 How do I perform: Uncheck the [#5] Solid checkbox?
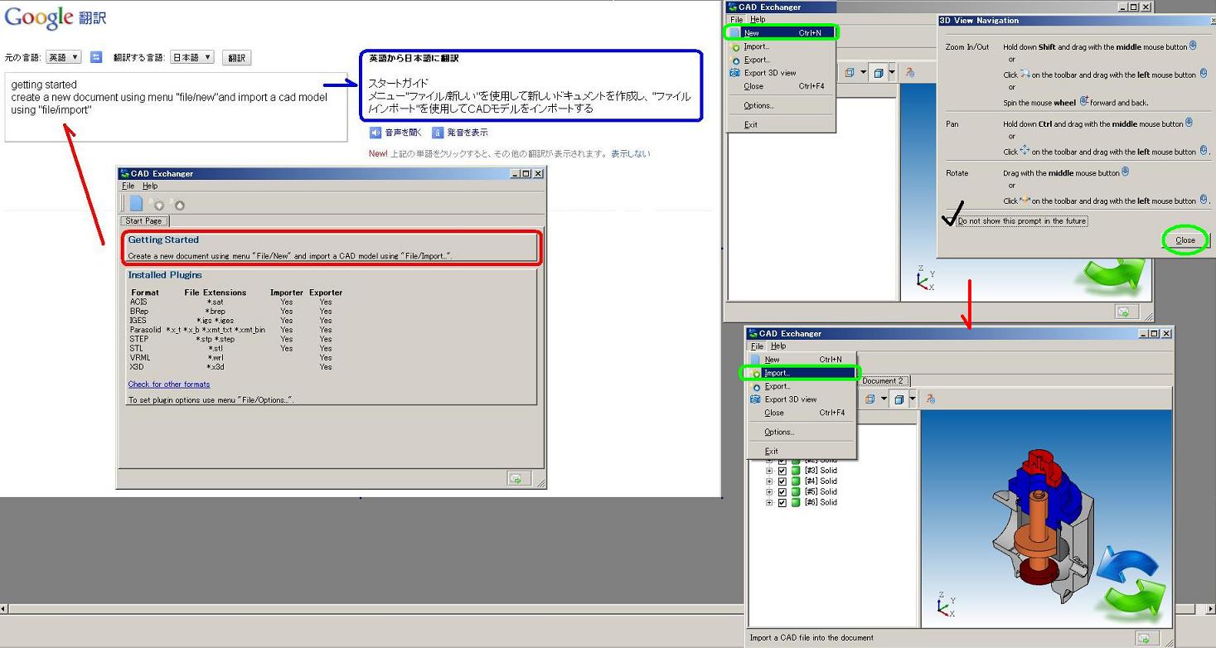(782, 492)
